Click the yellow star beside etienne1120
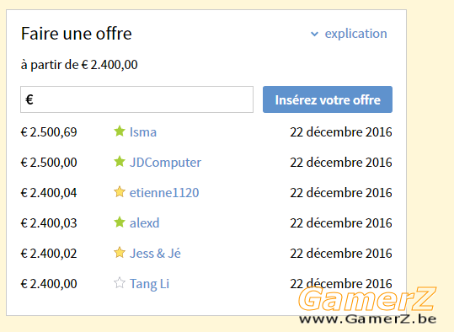 click(x=120, y=192)
